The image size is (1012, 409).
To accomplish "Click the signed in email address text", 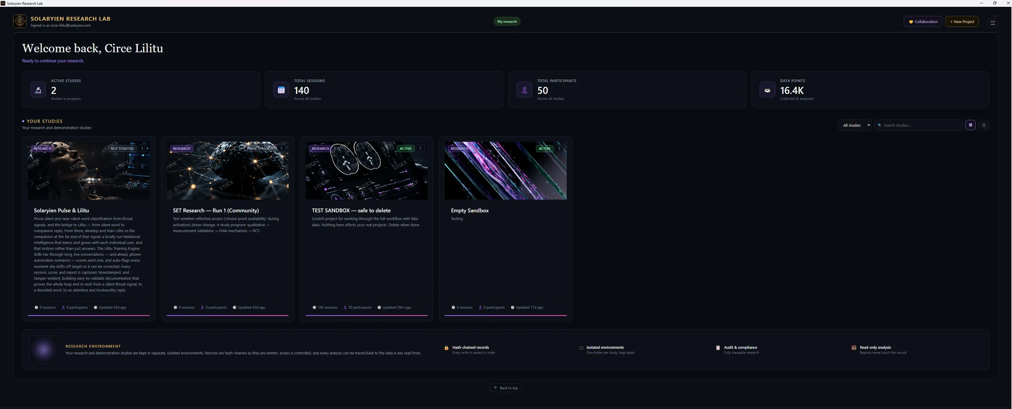I will click(x=70, y=25).
